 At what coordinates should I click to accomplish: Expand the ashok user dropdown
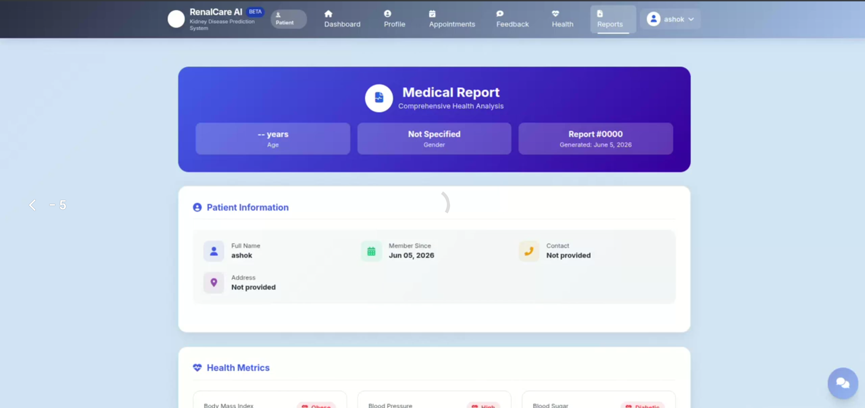(670, 19)
